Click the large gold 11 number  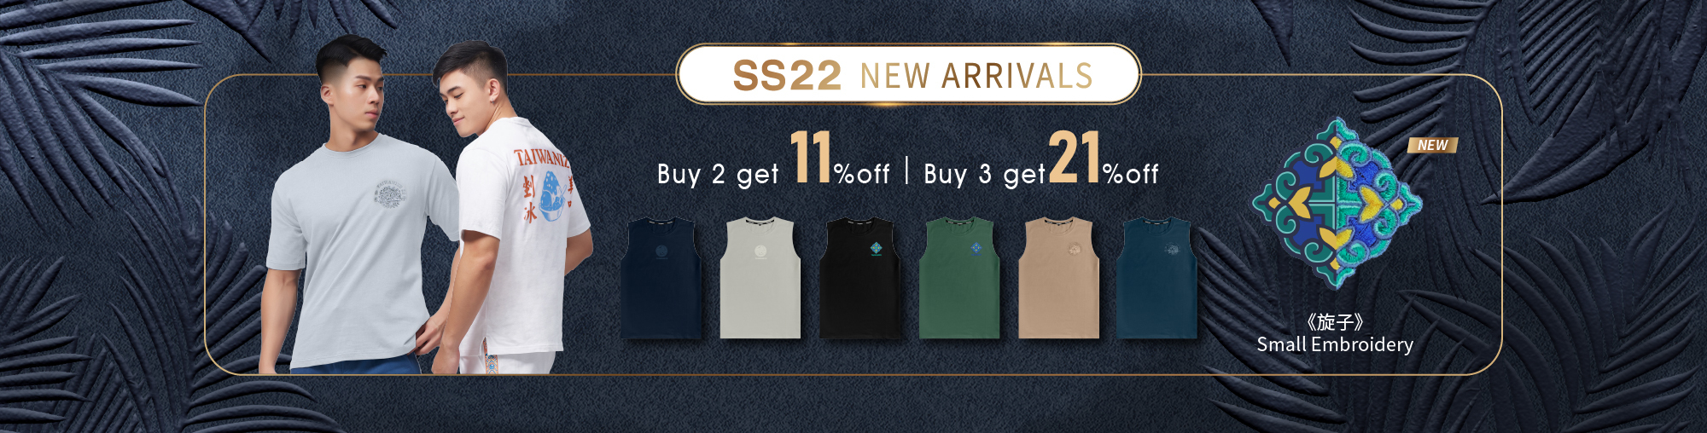[x=811, y=157]
